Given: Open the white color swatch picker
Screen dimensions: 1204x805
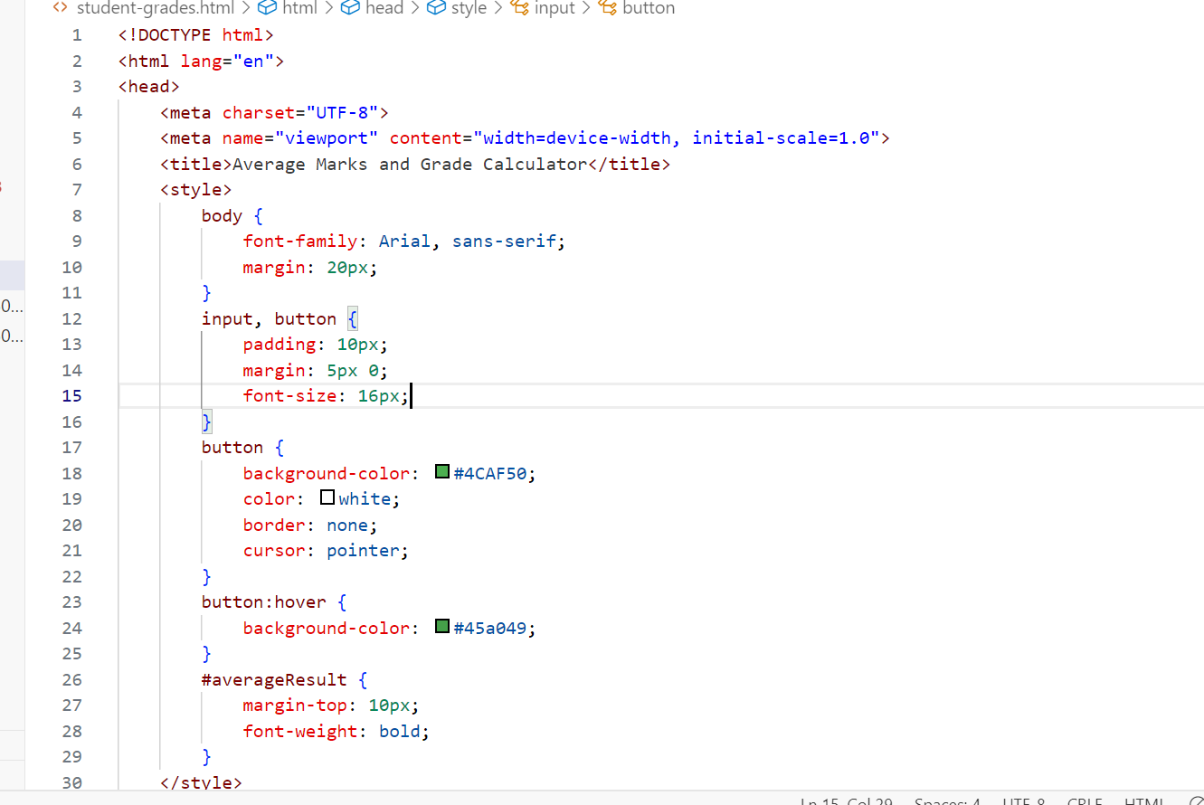Looking at the screenshot, I should point(327,497).
